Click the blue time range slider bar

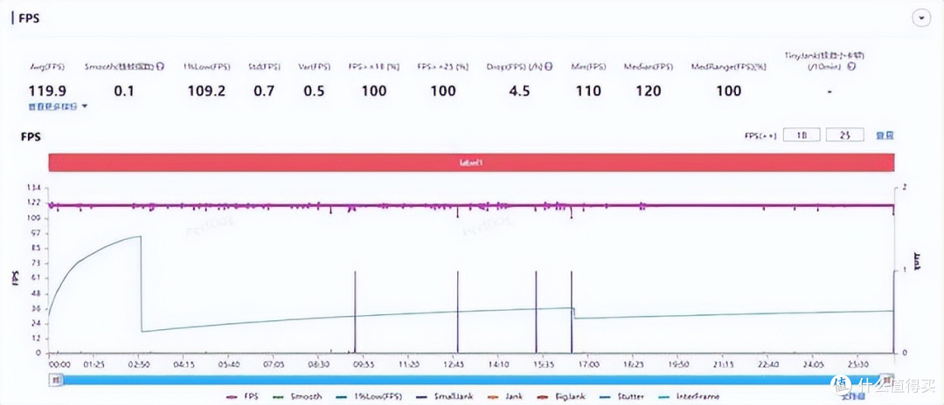[471, 380]
